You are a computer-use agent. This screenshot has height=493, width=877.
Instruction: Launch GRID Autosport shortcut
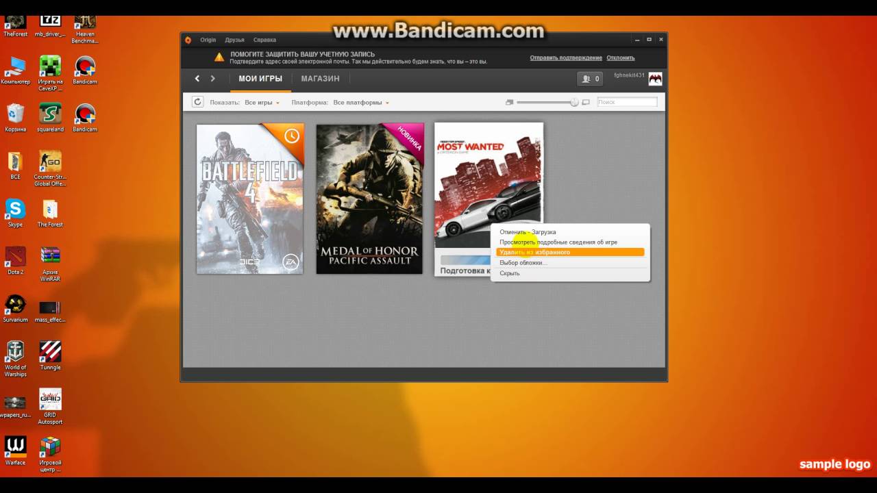point(50,407)
